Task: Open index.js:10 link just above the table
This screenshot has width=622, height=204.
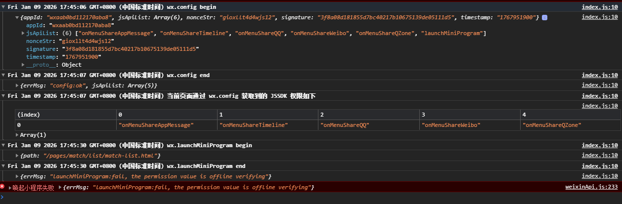Action: tap(600, 106)
